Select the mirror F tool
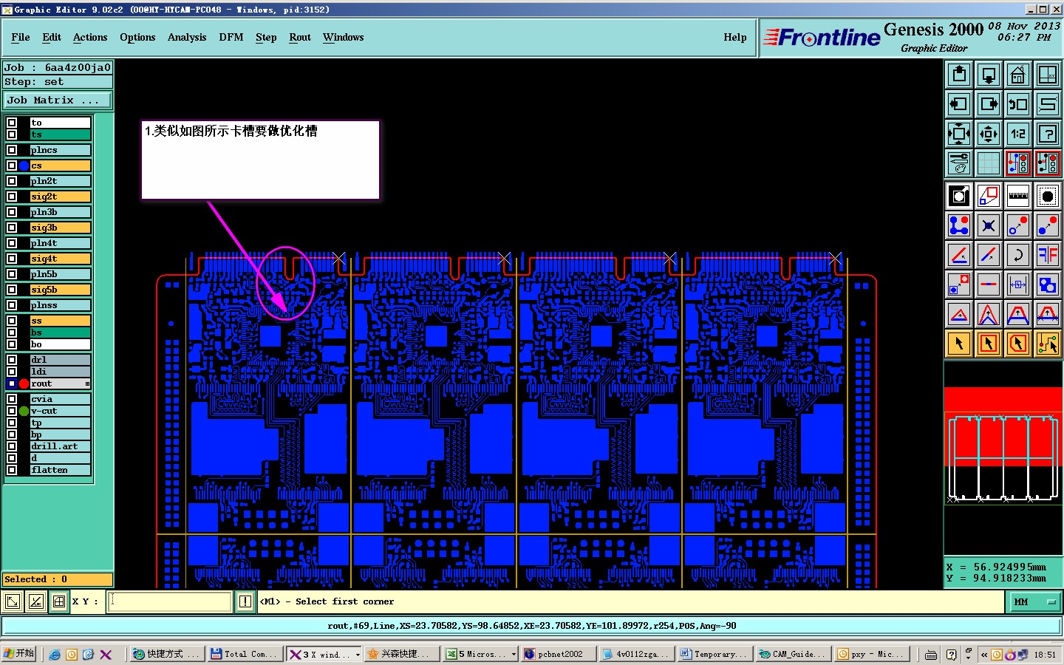Screen dimensions: 1064x665 [x=1048, y=255]
